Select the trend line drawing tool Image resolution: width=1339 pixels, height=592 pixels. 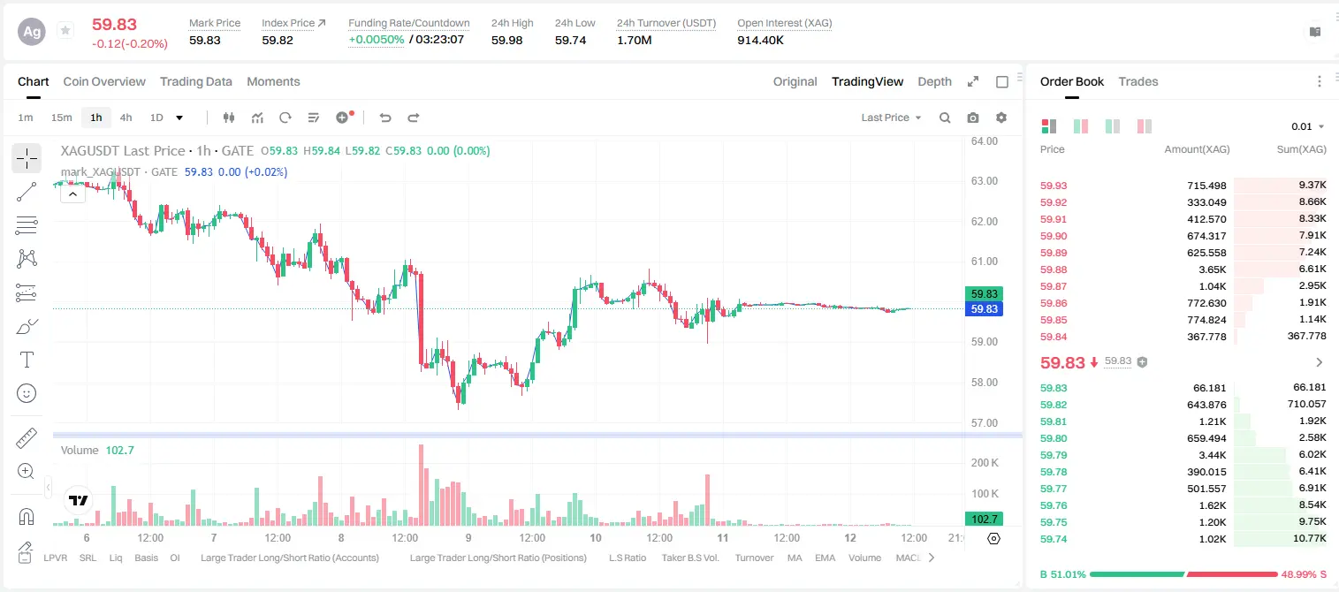click(27, 192)
